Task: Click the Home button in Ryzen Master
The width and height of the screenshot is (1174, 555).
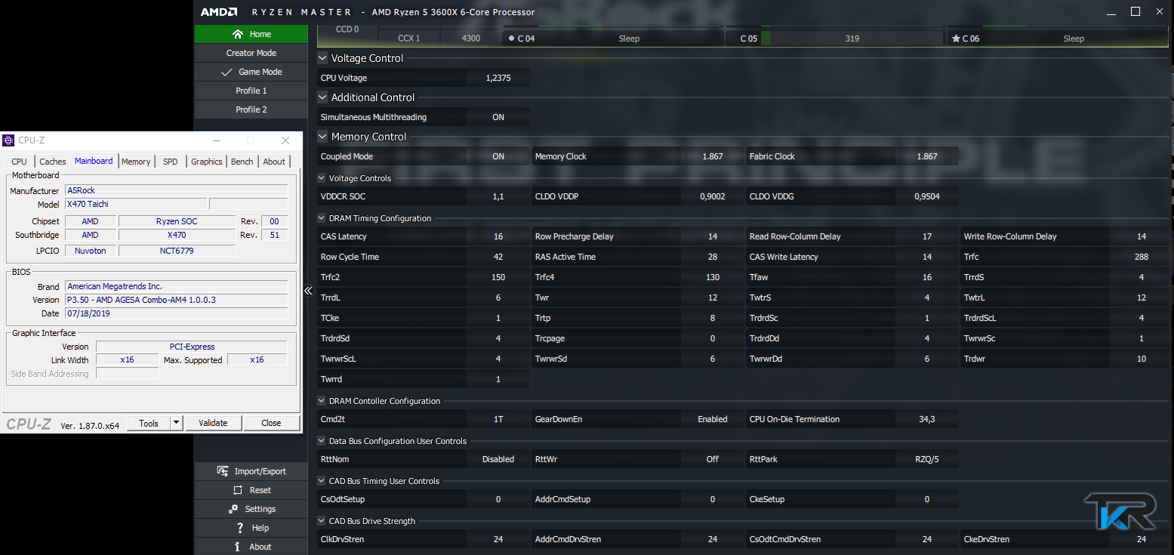Action: pyautogui.click(x=251, y=34)
